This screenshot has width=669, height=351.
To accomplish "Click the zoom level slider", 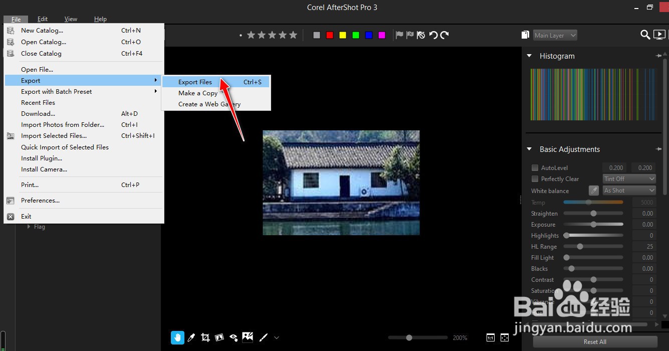I will (x=418, y=337).
